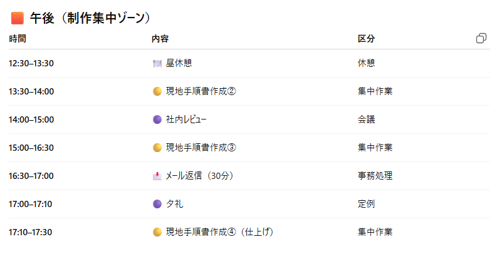This screenshot has height=259, width=497.
Task: Click the 社内レビュー entry text
Action: click(x=186, y=119)
